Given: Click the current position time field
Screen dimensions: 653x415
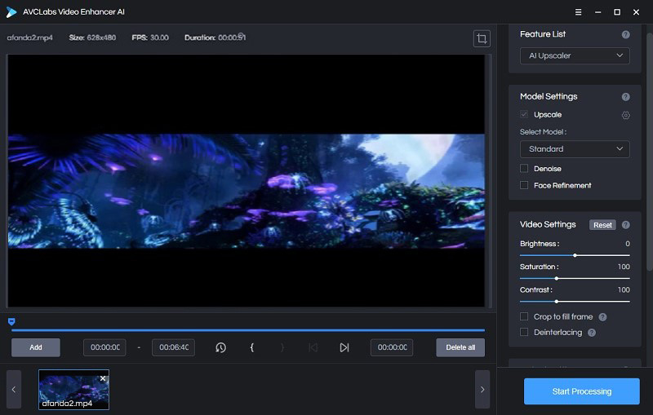Looking at the screenshot, I should (392, 347).
